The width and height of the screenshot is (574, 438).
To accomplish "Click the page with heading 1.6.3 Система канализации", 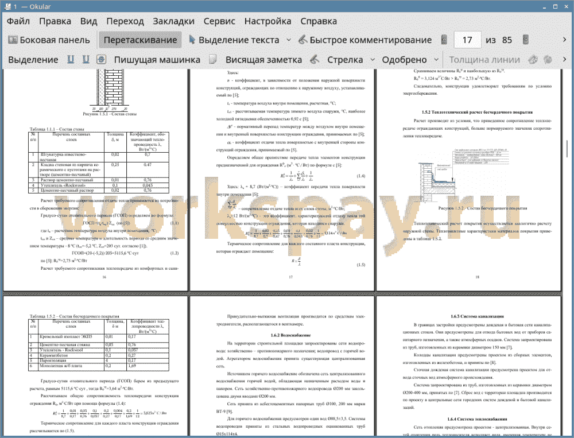I will pos(468,366).
